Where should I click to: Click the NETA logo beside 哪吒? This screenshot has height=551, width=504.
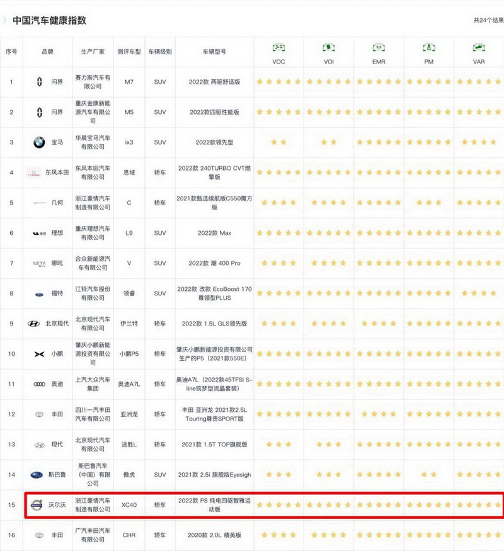point(39,263)
